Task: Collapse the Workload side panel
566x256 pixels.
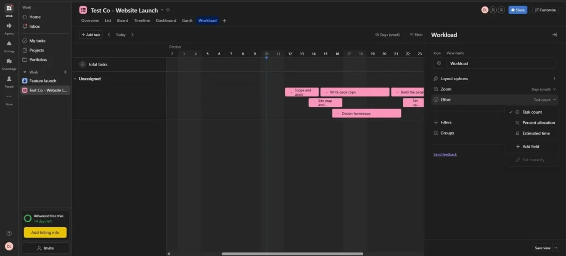Action: click(555, 35)
